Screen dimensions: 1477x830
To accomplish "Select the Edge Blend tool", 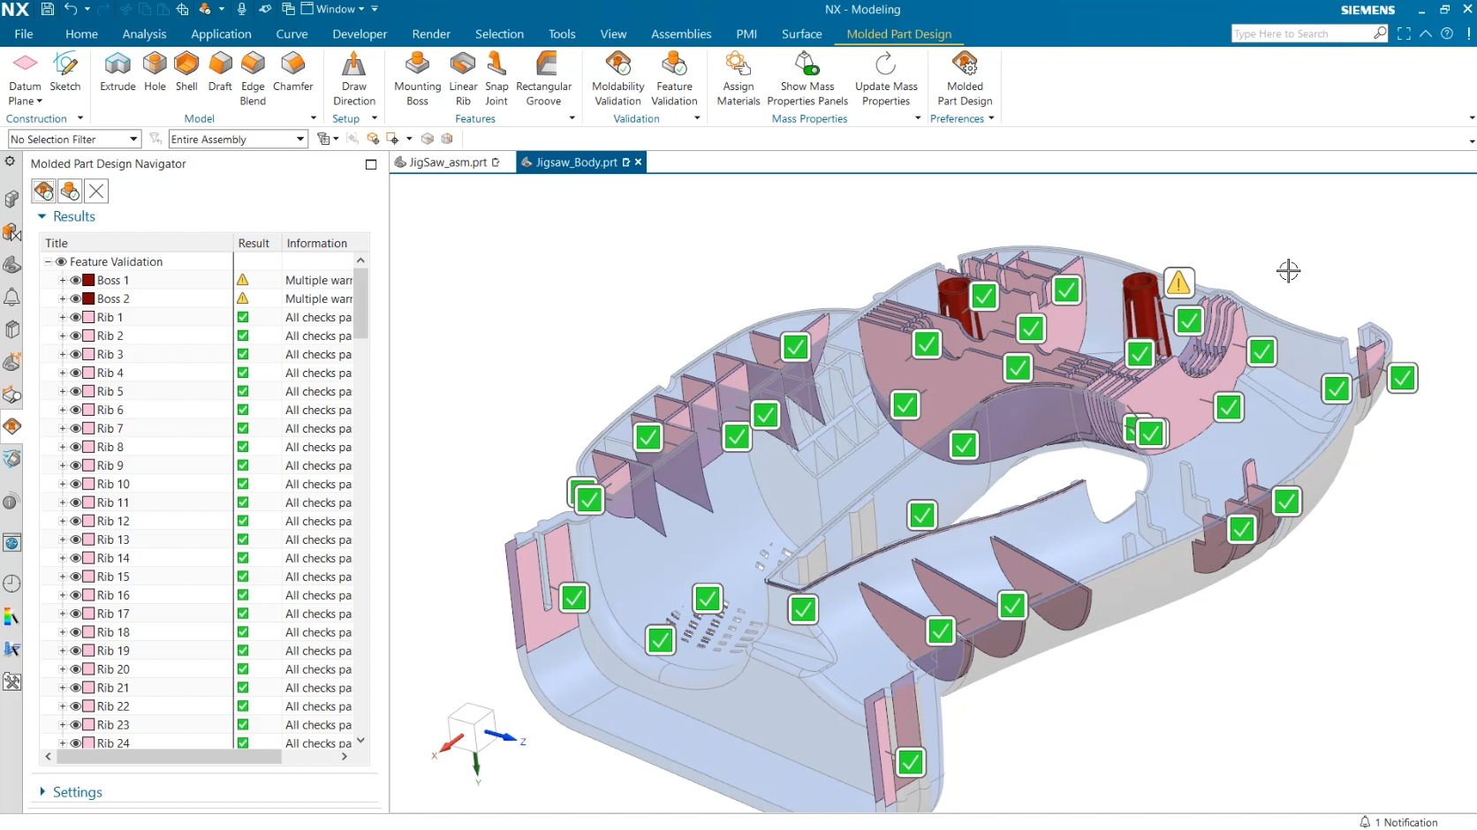I will (x=253, y=75).
